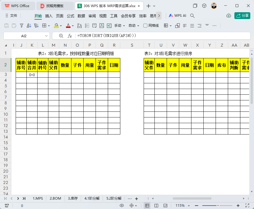Click the freeze panes table icon

pyautogui.click(x=166, y=26)
